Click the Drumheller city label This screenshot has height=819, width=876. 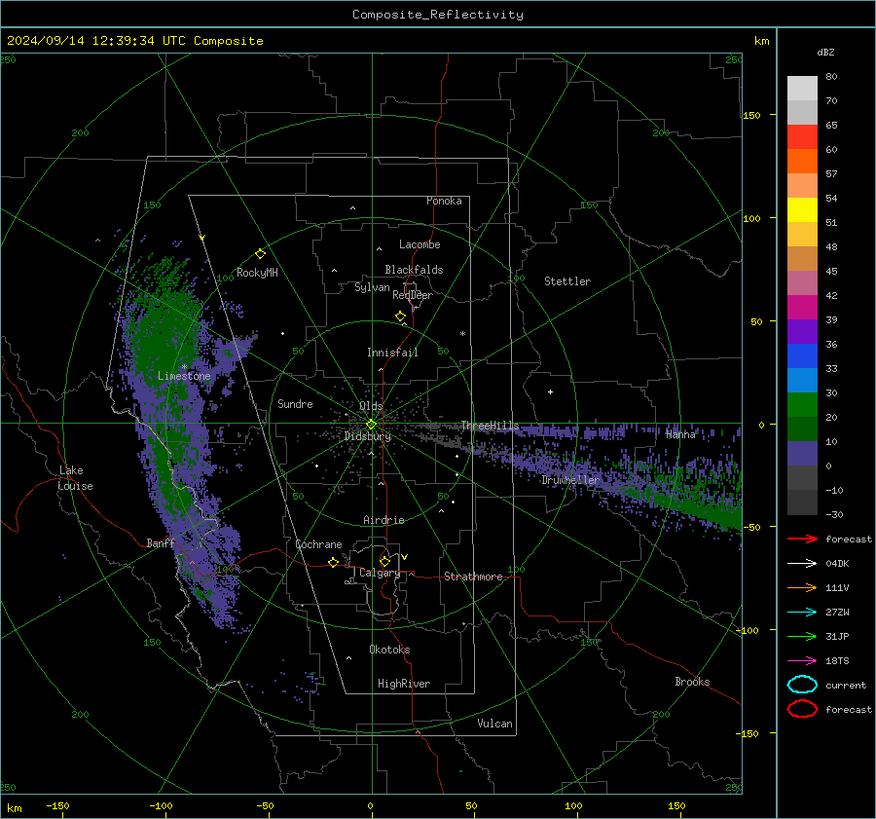(x=570, y=480)
